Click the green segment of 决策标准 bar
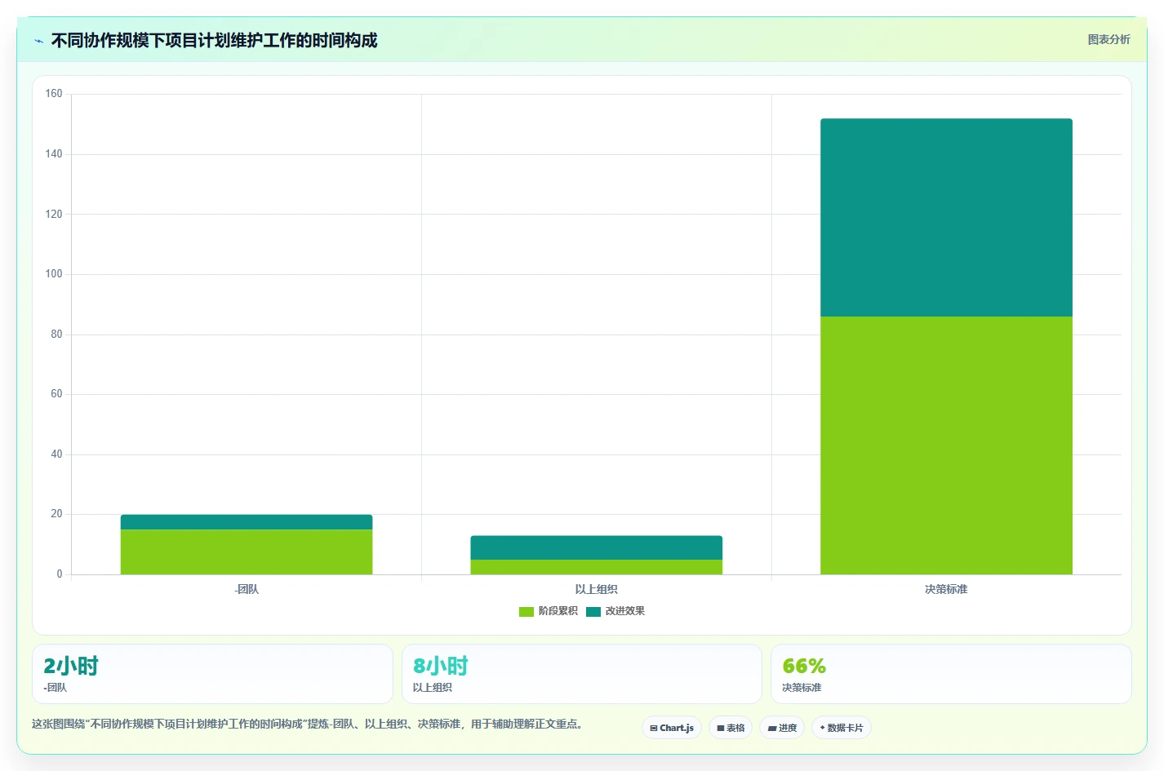Screen dimensions: 1164x771 946,445
